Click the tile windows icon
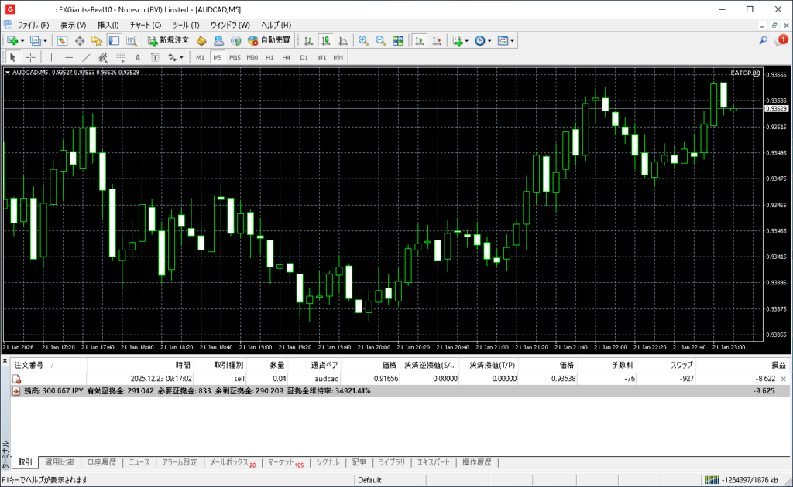This screenshot has width=793, height=487. pos(397,40)
